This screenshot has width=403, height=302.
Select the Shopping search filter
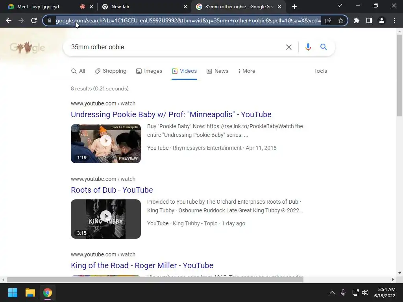tap(111, 71)
